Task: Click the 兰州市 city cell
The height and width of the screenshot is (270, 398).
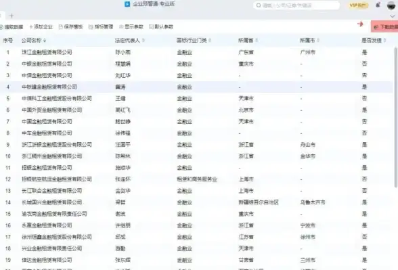Action: [x=307, y=260]
